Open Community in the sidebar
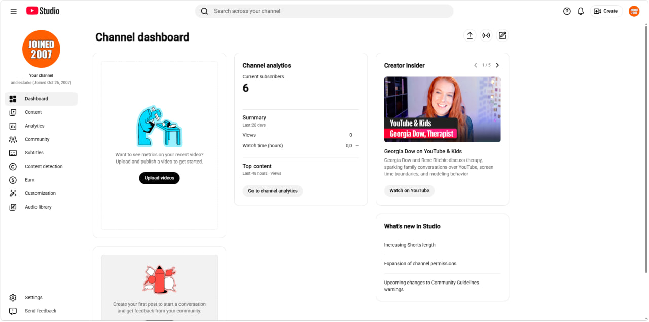 click(x=41, y=139)
